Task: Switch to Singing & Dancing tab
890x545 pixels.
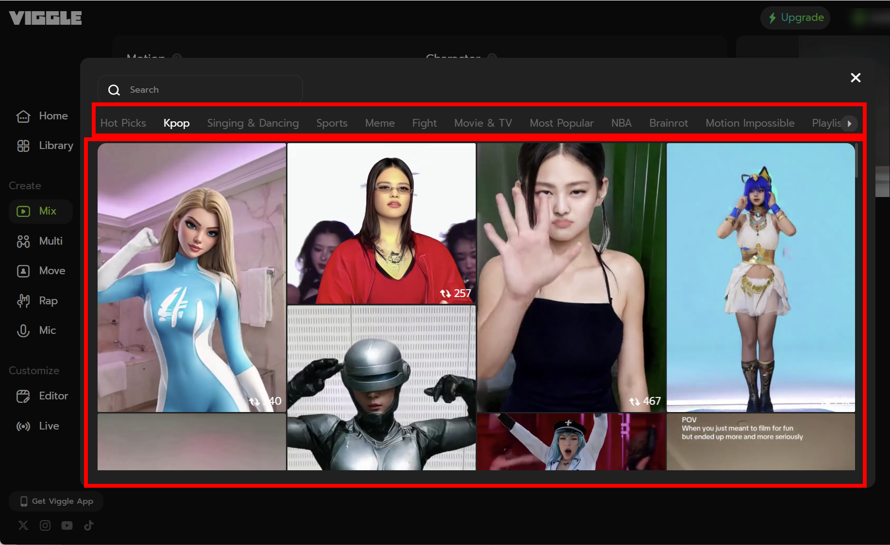Action: [x=253, y=123]
